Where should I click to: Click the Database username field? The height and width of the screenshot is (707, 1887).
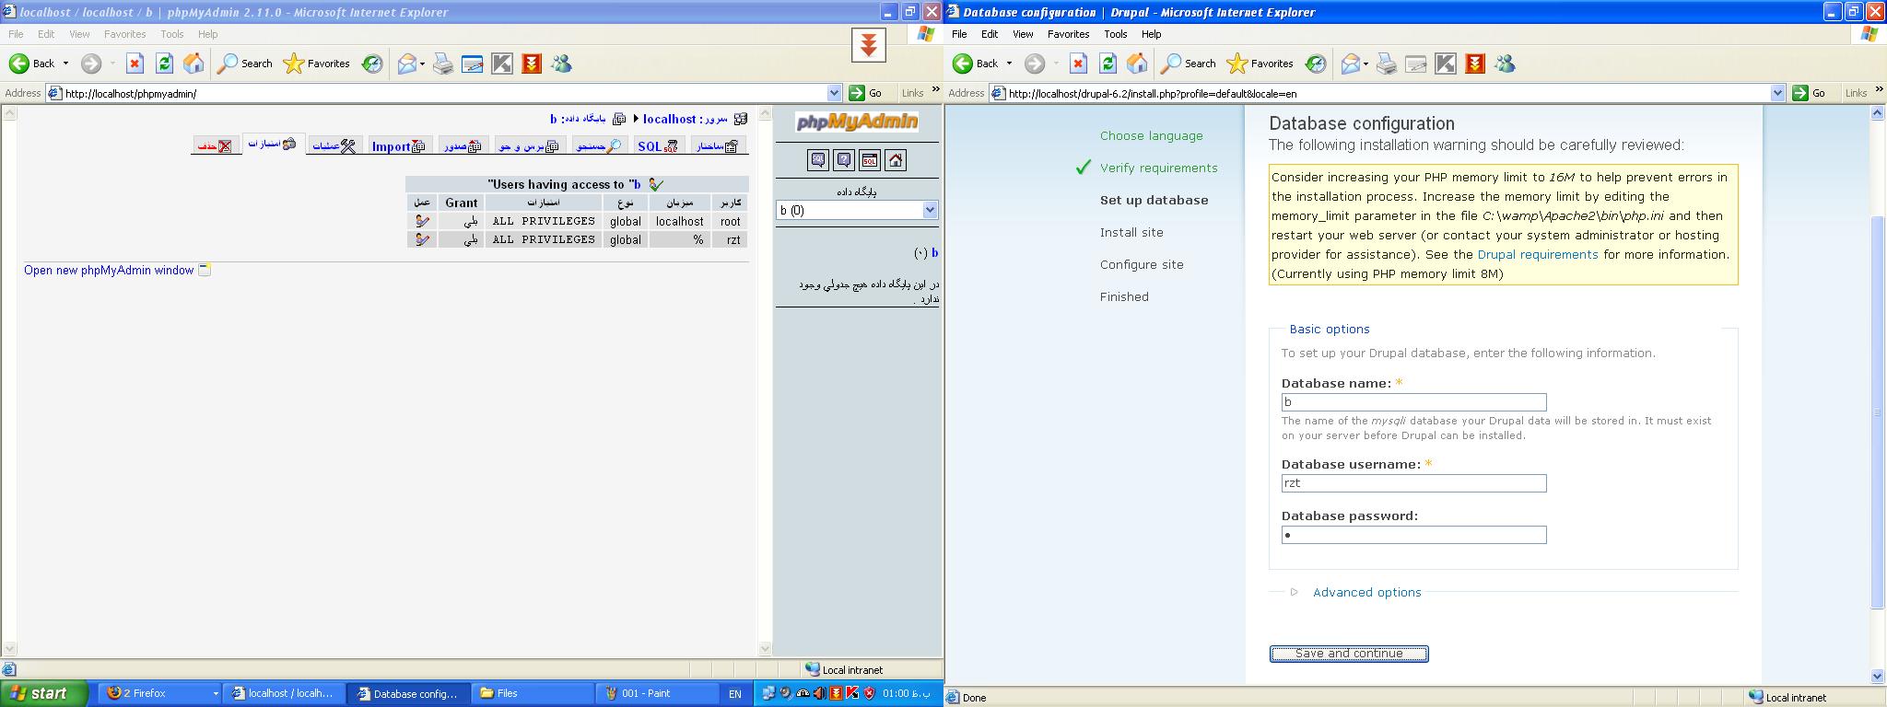[1413, 483]
